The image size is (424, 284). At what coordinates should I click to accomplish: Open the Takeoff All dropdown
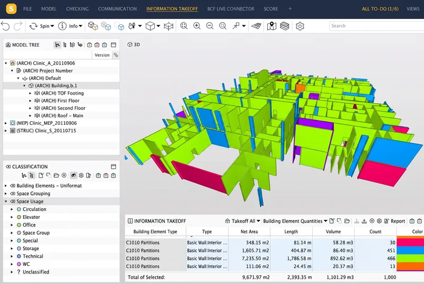pyautogui.click(x=243, y=221)
